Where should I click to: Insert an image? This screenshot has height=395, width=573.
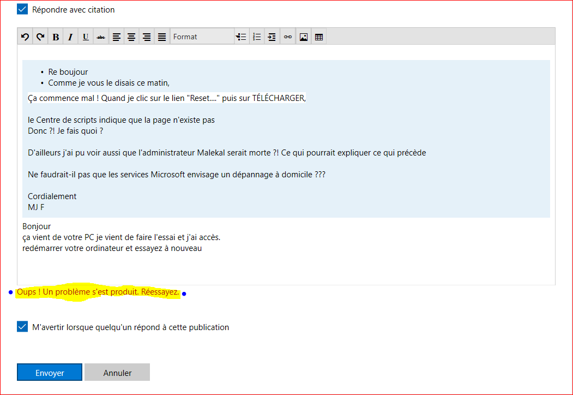(x=303, y=37)
